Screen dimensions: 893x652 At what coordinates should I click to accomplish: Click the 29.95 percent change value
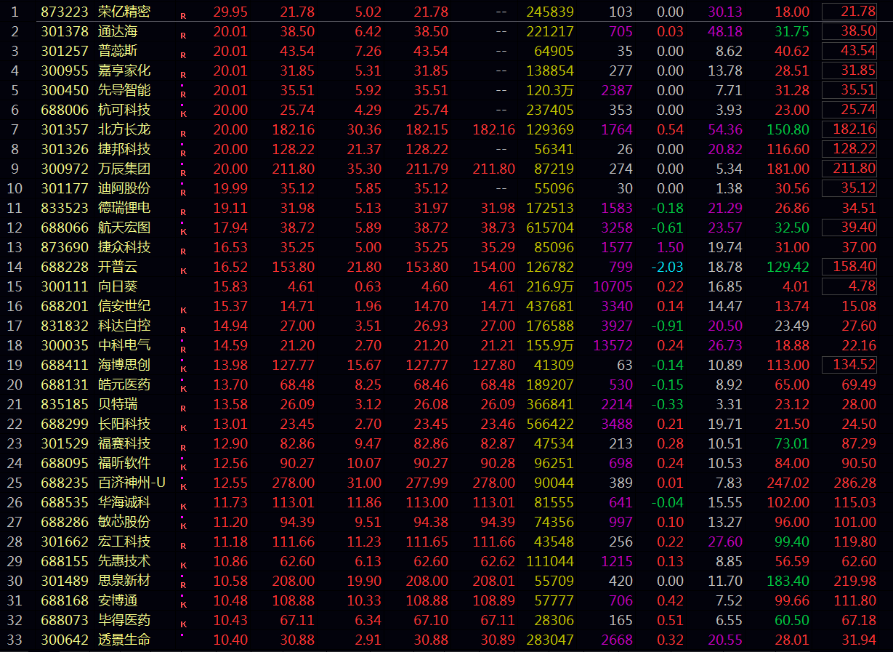230,12
